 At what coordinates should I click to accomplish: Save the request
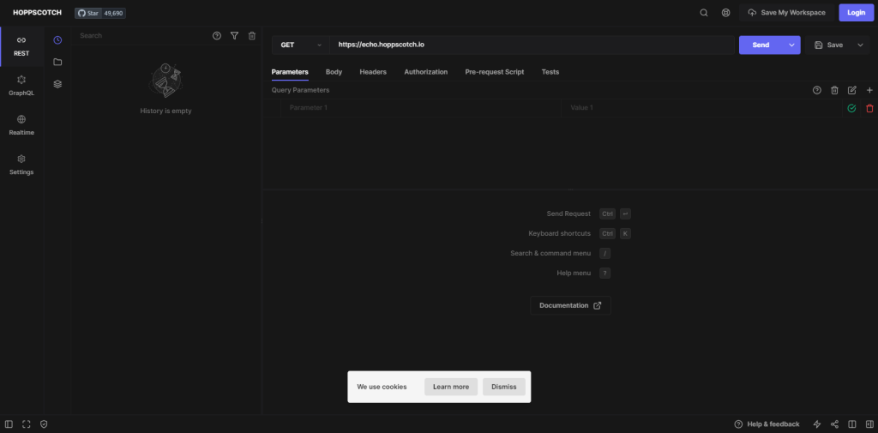tap(829, 45)
